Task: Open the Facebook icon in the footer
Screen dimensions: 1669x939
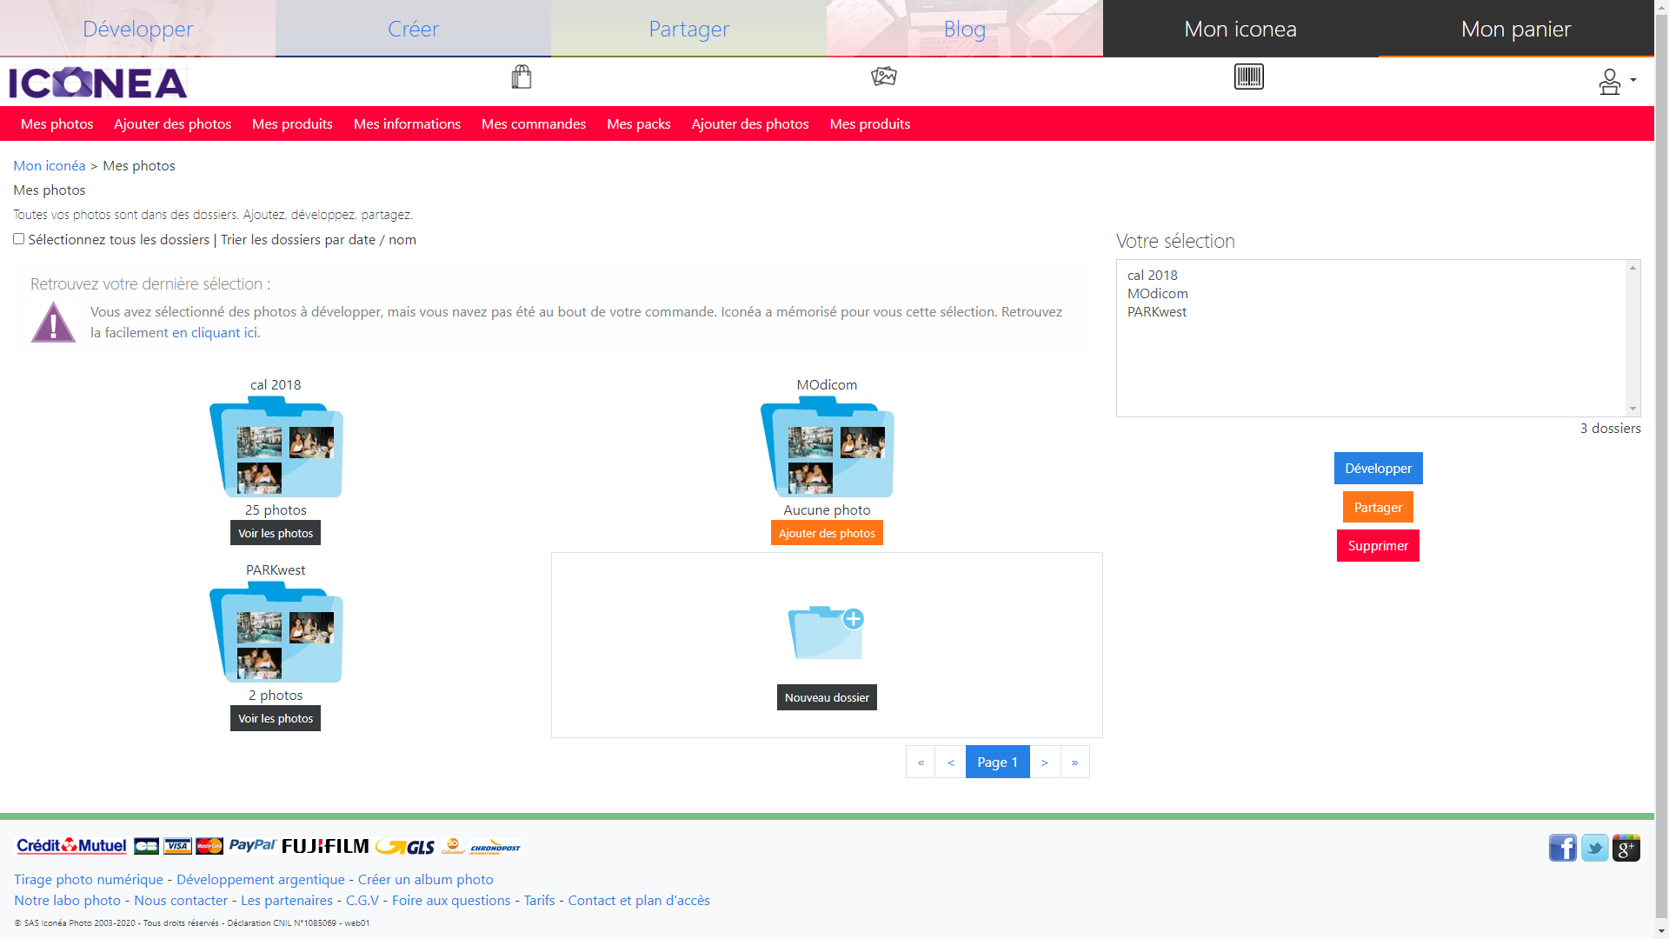Action: [1562, 848]
